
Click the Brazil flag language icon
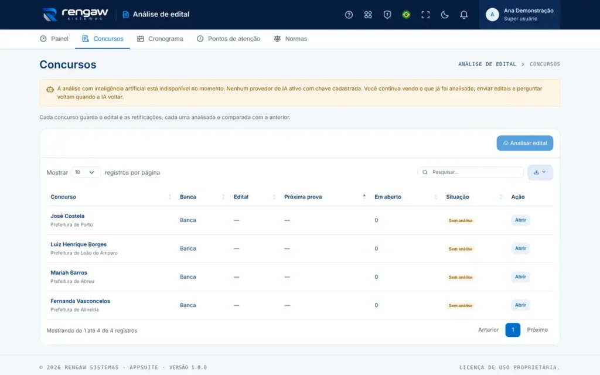click(406, 15)
